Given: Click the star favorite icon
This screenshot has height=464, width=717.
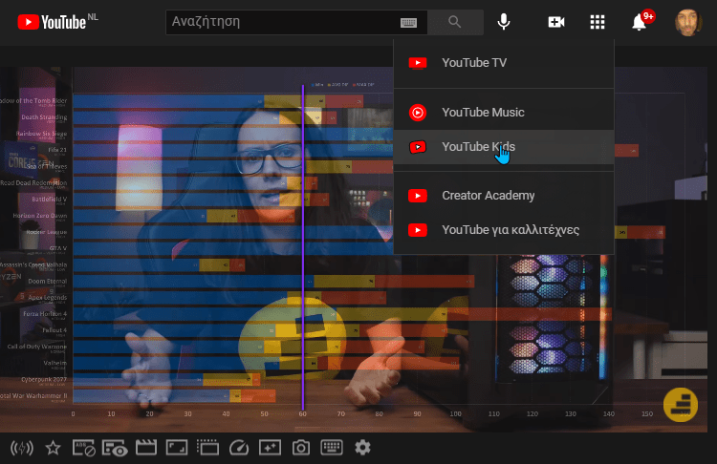Looking at the screenshot, I should click(53, 448).
